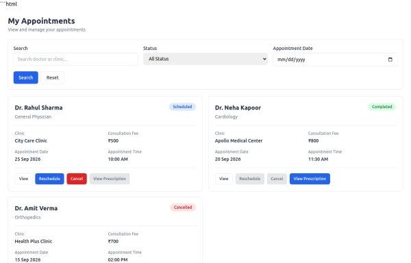The image size is (411, 263).
Task: Select the Dr. Neha Kapoor name heading
Action: tap(238, 108)
